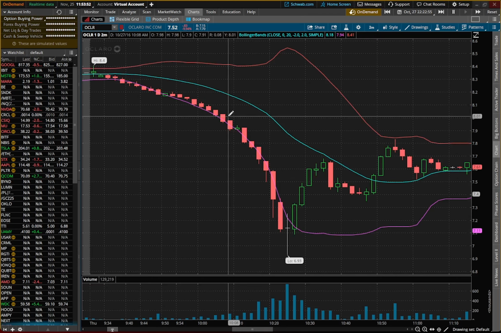
Task: Open Messages
Action: point(369,4)
